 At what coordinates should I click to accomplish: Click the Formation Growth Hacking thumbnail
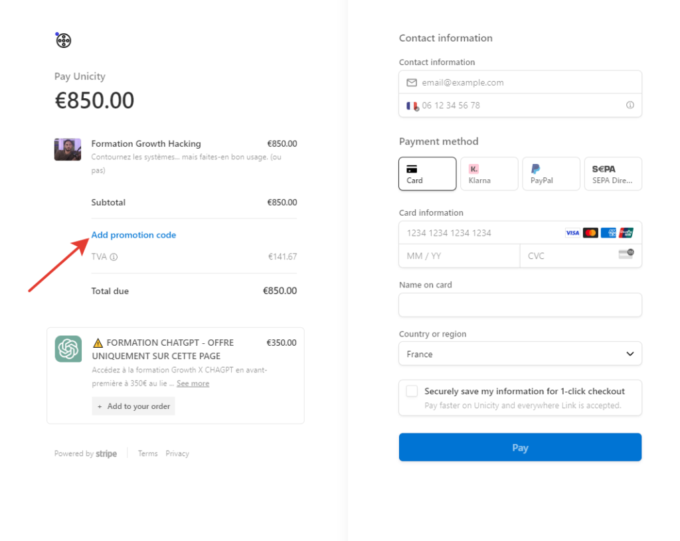pos(68,149)
